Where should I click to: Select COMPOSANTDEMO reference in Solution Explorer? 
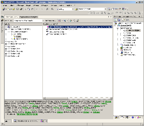pos(133,31)
